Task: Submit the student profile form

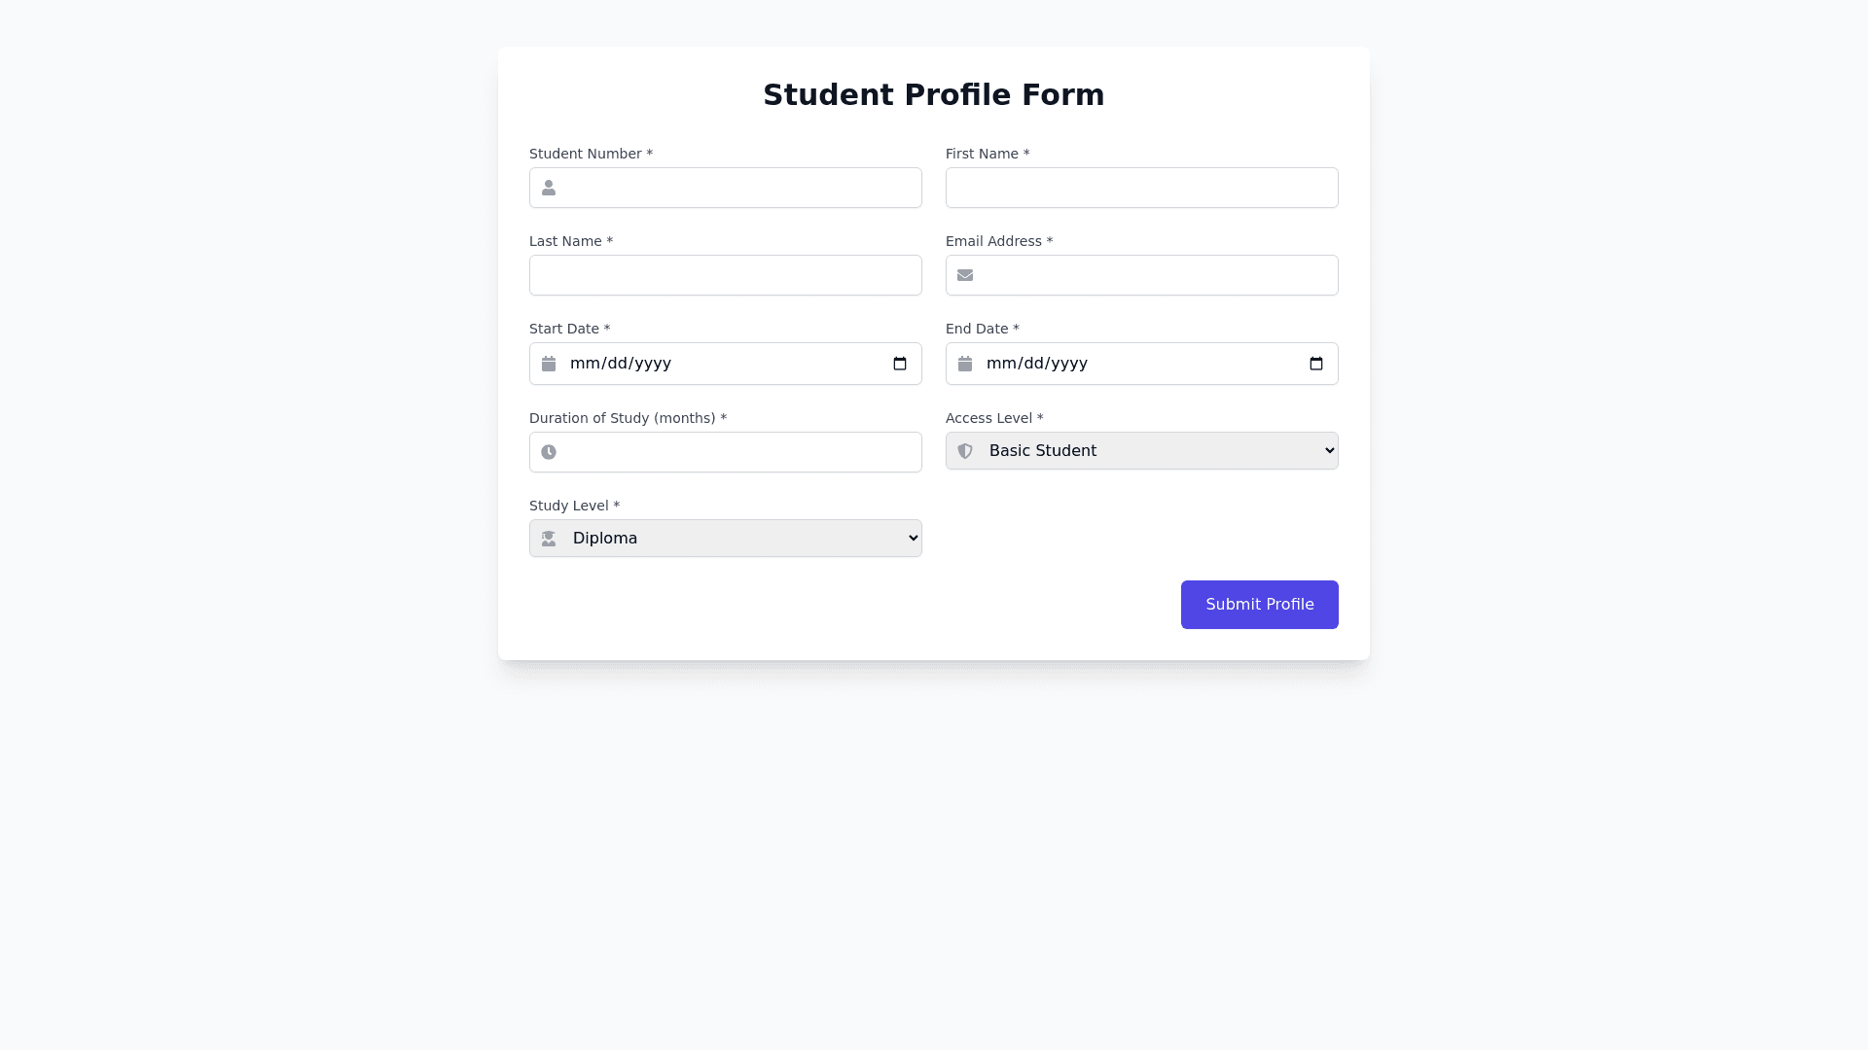Action: (x=1259, y=605)
